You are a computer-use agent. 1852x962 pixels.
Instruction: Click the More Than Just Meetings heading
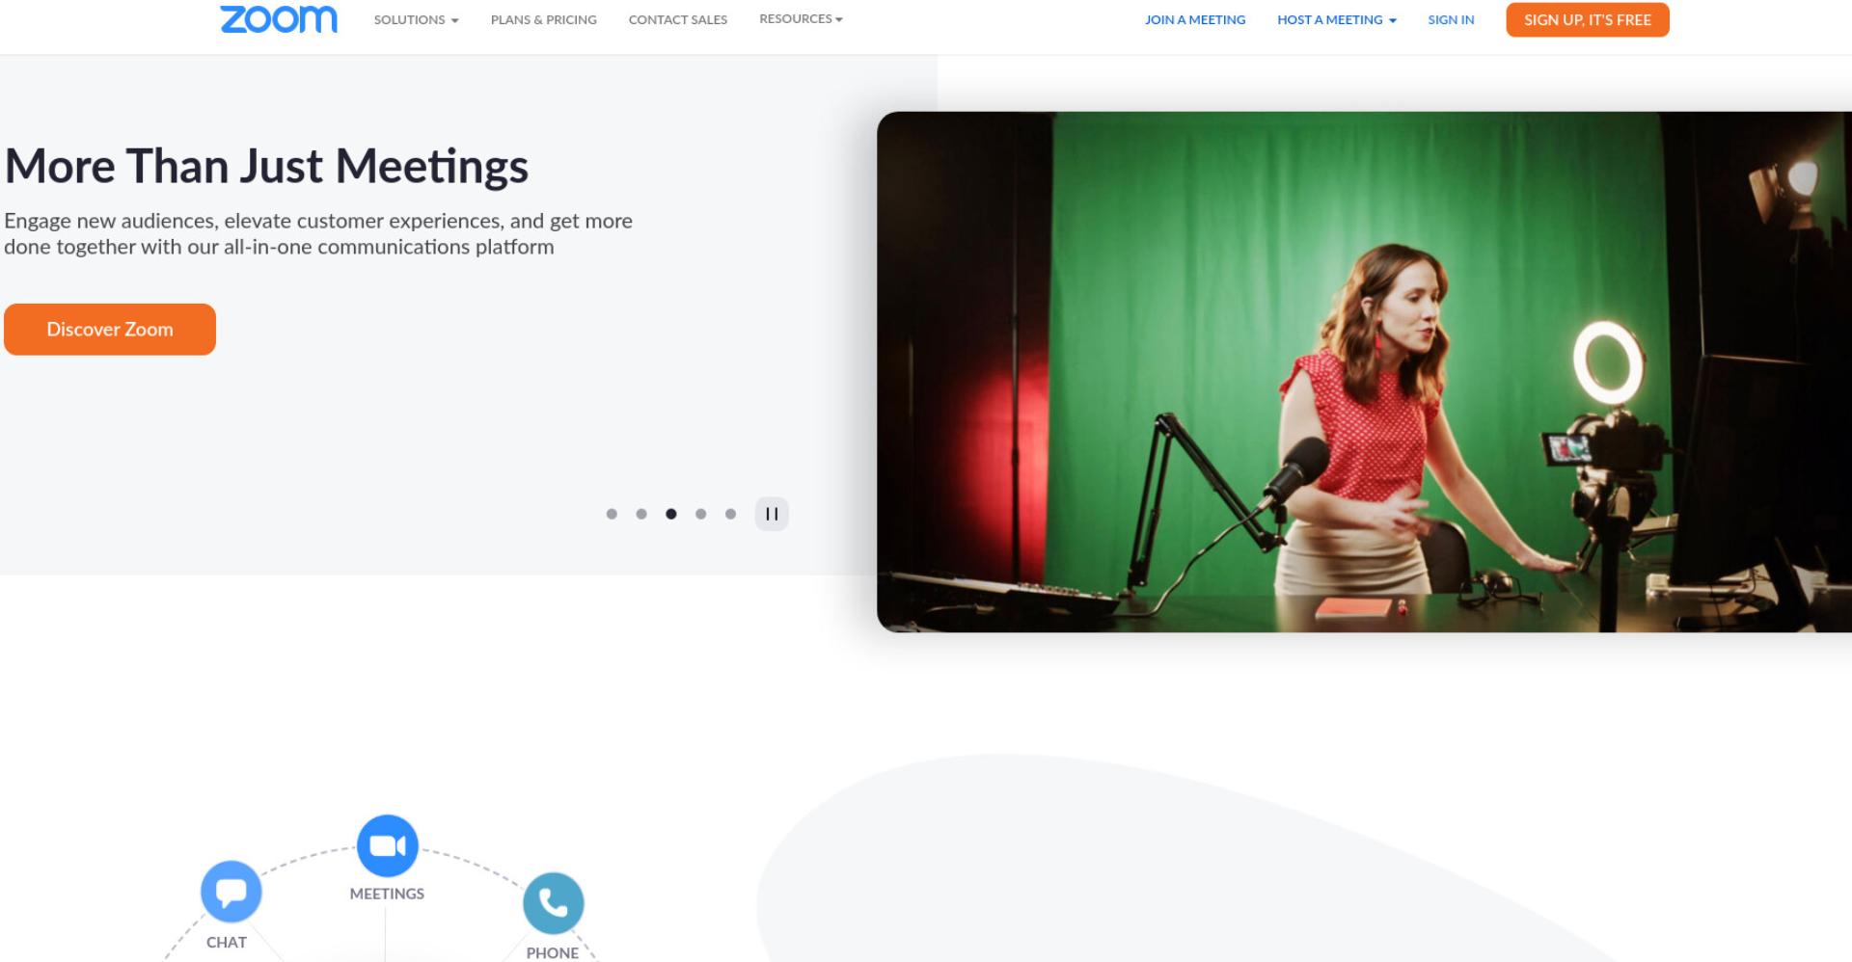(267, 166)
